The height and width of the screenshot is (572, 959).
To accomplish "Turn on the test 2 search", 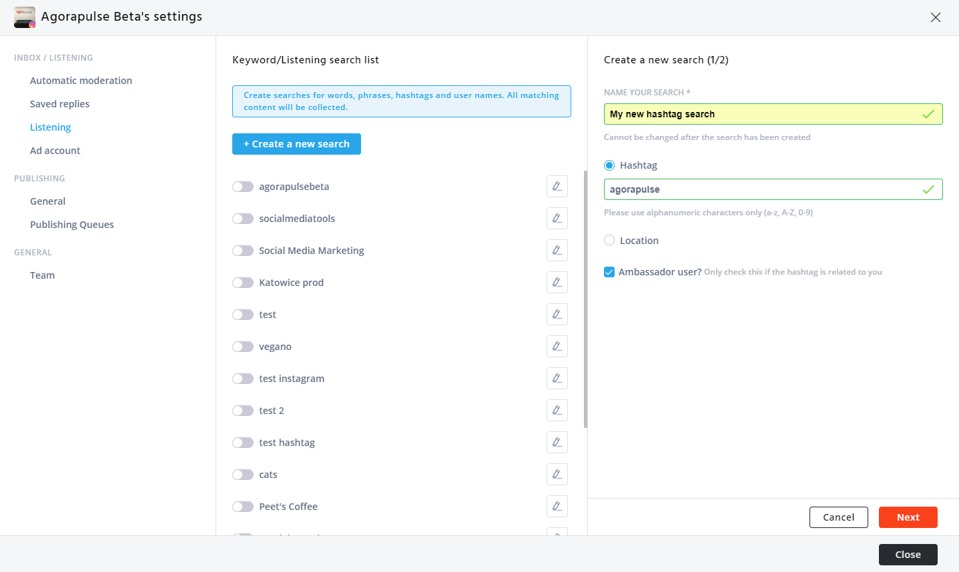I will click(x=243, y=411).
